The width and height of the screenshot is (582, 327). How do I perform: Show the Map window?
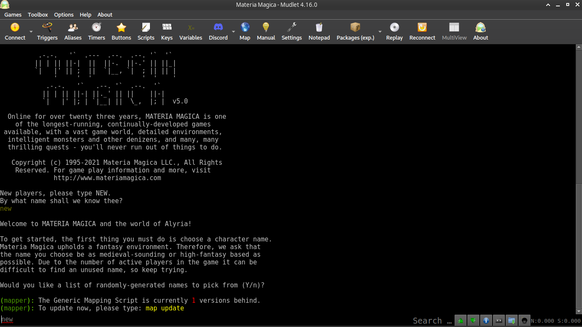pos(245,32)
